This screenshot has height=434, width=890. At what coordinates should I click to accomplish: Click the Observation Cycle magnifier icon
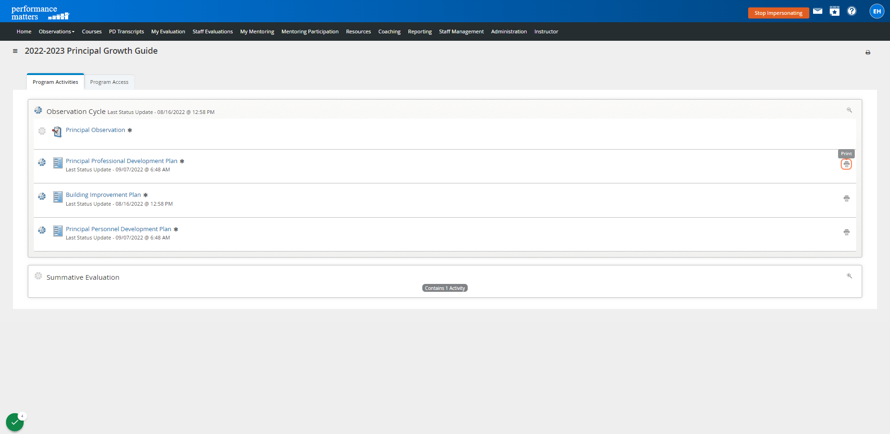pos(849,110)
